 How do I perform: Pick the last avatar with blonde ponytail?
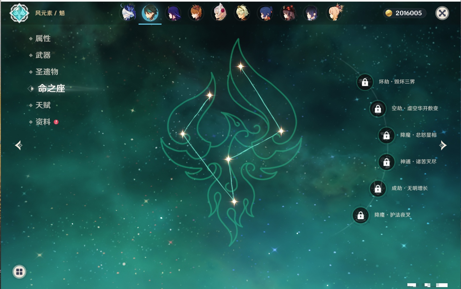click(334, 13)
